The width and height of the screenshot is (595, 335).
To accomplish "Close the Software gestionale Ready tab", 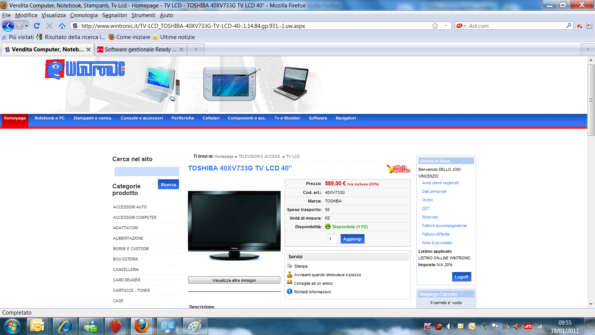I will (181, 50).
